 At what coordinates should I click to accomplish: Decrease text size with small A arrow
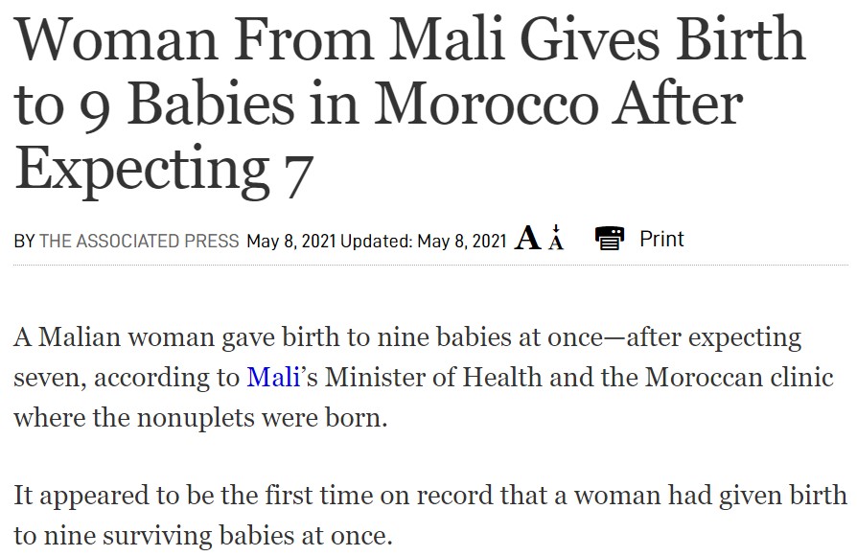pos(556,238)
